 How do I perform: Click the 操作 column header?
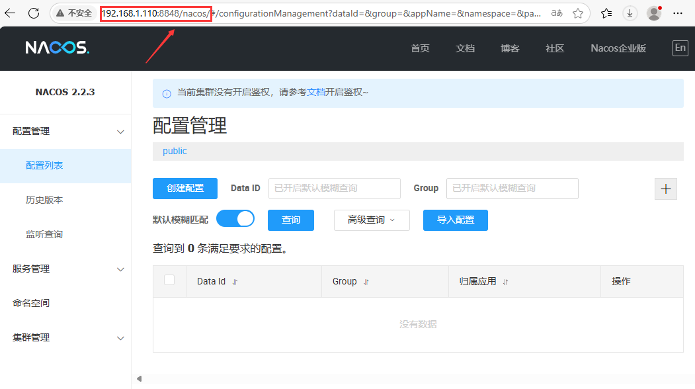point(621,281)
